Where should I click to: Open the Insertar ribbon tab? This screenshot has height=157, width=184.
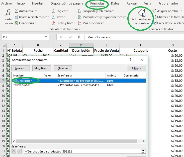pyautogui.click(x=38, y=4)
